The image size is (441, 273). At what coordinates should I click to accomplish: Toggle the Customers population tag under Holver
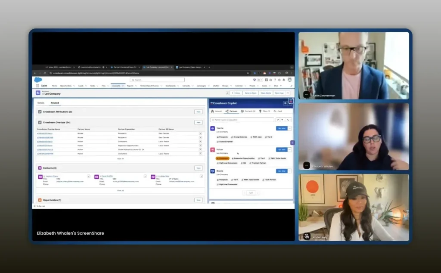[x=223, y=158]
